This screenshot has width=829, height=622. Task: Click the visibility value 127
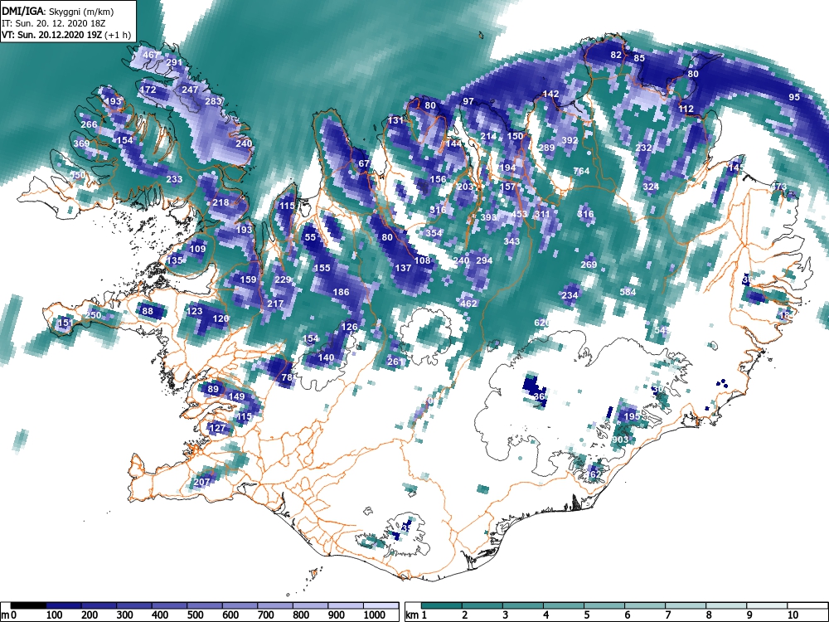click(217, 428)
